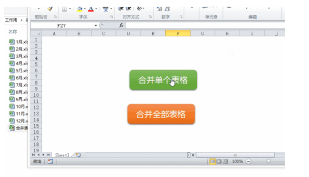309x177 pixels.
Task: Go to last sheet navigation arrow
Action: (48, 155)
